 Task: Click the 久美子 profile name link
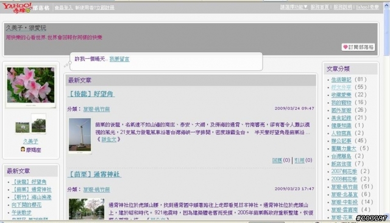(x=30, y=141)
